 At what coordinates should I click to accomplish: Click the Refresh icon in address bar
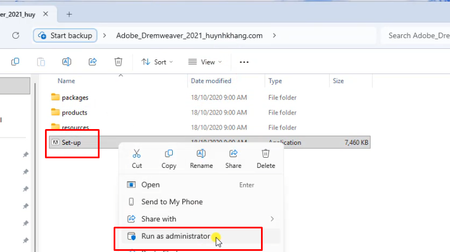pyautogui.click(x=16, y=35)
